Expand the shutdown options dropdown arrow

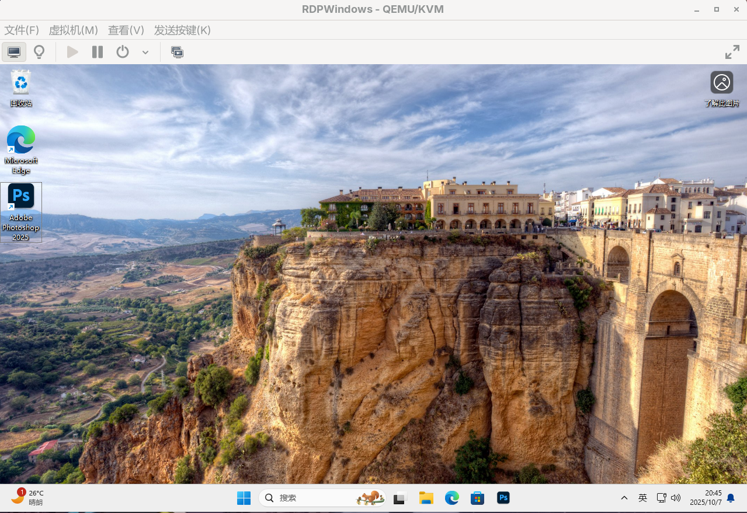pyautogui.click(x=145, y=53)
